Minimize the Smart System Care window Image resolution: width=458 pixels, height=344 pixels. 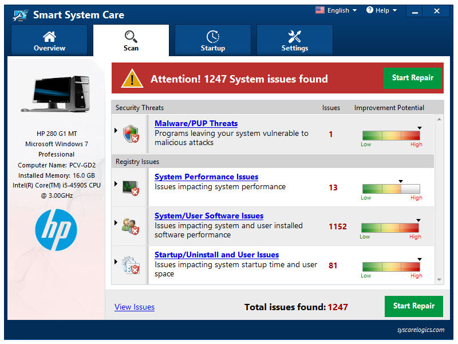pos(414,11)
